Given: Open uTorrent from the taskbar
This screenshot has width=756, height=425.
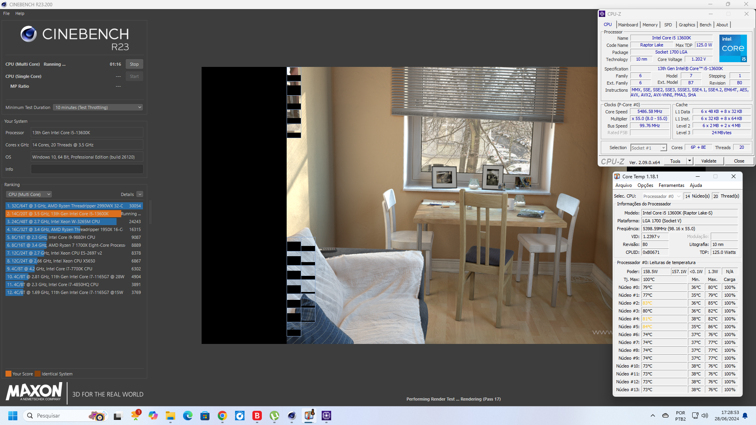Looking at the screenshot, I should coord(274,416).
